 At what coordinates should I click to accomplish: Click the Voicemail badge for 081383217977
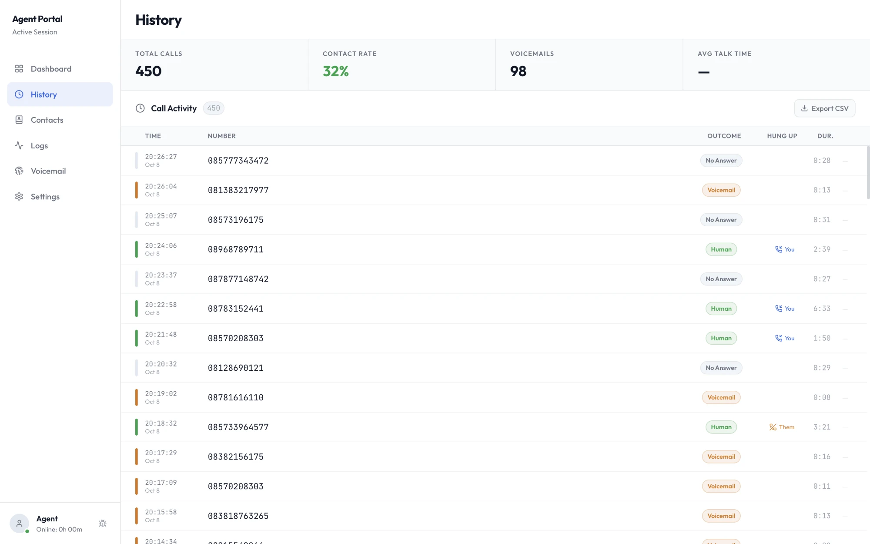coord(721,190)
